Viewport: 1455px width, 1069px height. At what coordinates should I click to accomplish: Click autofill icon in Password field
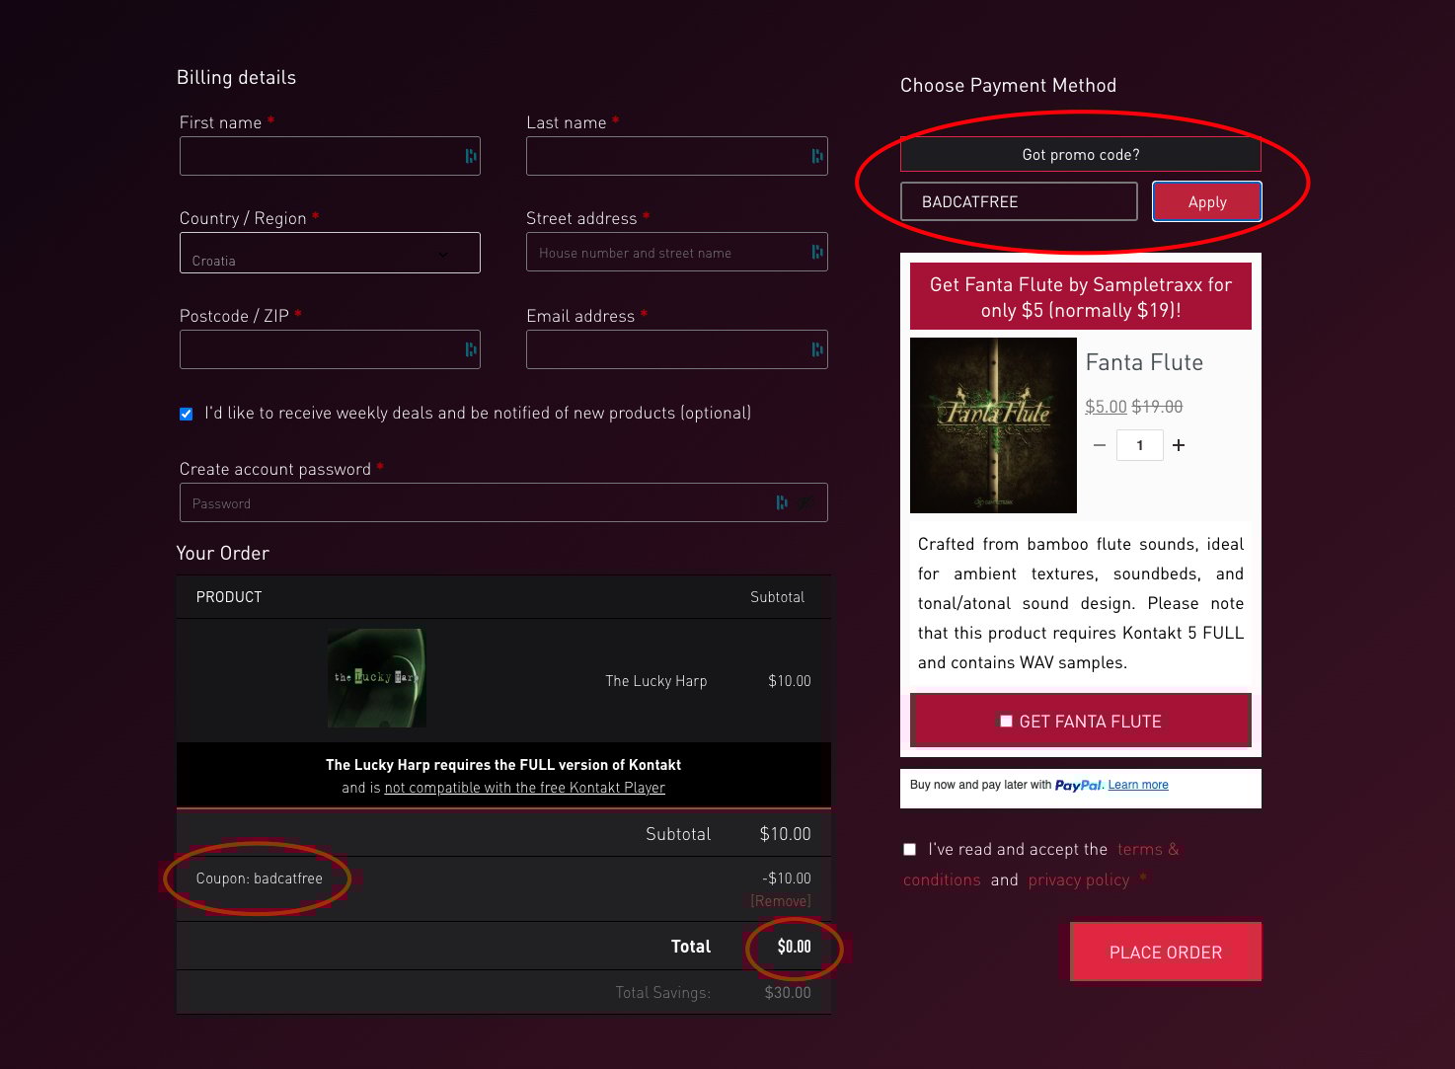coord(782,502)
